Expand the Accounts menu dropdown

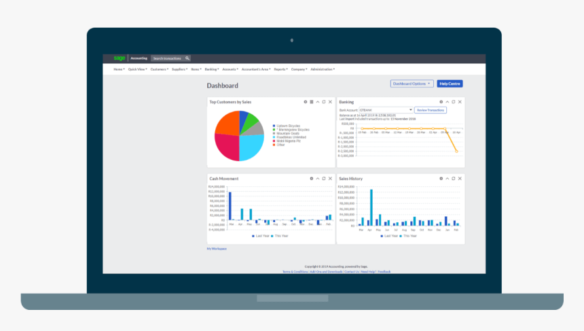click(230, 69)
